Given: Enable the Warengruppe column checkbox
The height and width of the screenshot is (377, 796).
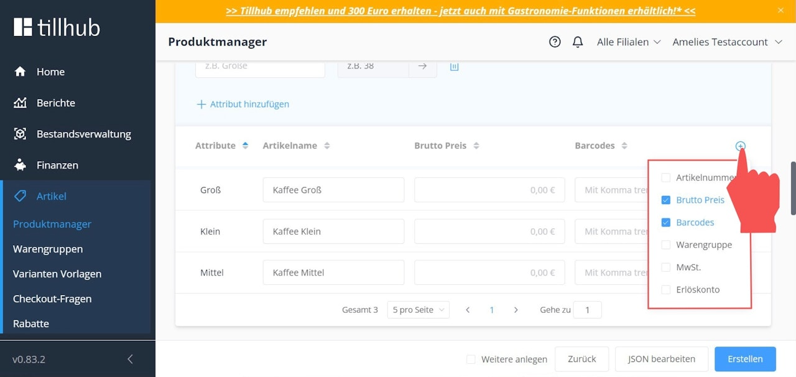Looking at the screenshot, I should [x=666, y=244].
